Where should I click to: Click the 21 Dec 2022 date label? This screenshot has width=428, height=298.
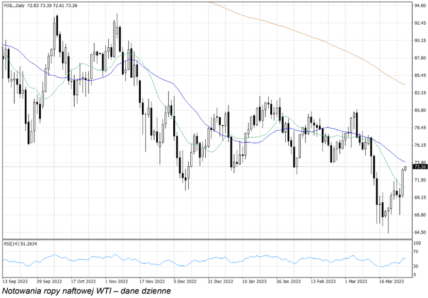point(220,282)
